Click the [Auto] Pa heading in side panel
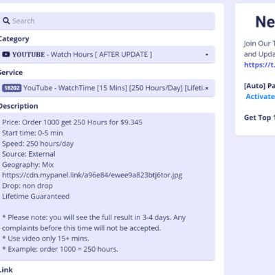 coord(259,86)
